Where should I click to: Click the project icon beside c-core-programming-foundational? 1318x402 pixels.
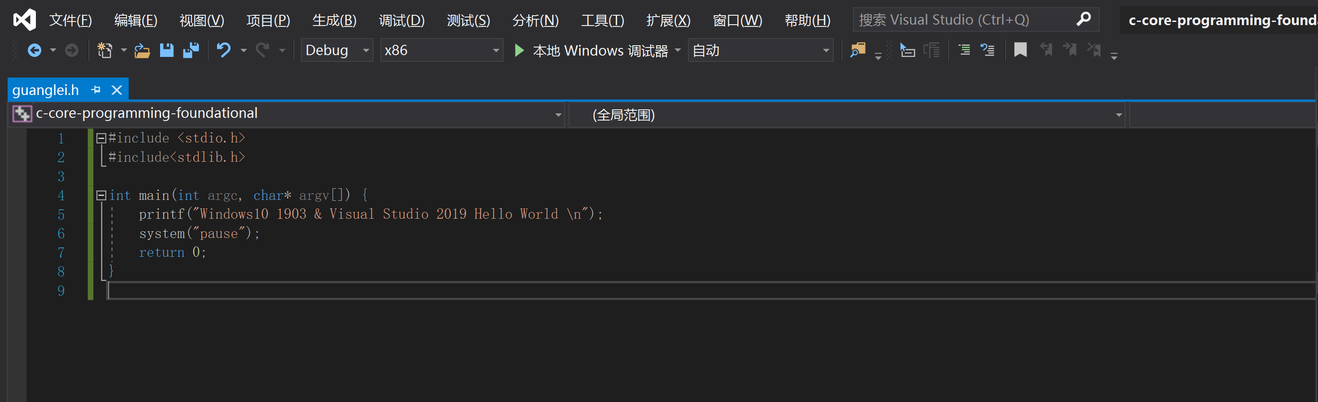22,113
